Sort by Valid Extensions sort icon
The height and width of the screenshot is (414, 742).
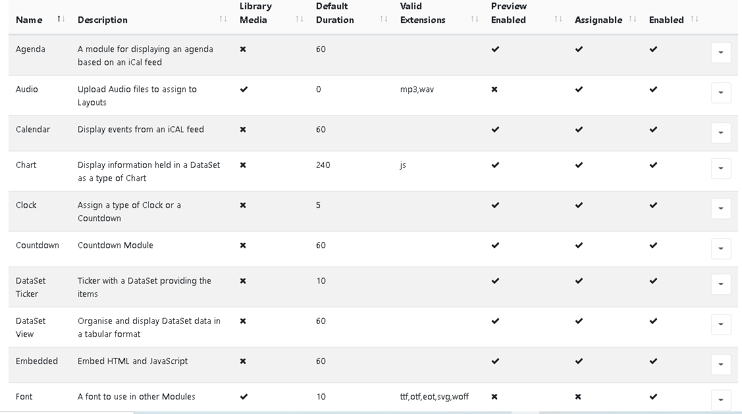(475, 19)
